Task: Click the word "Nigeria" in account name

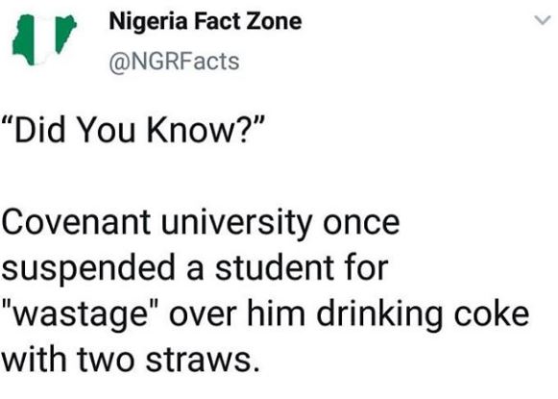Action: tap(149, 22)
